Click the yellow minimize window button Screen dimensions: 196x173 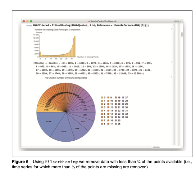pyautogui.click(x=27, y=21)
